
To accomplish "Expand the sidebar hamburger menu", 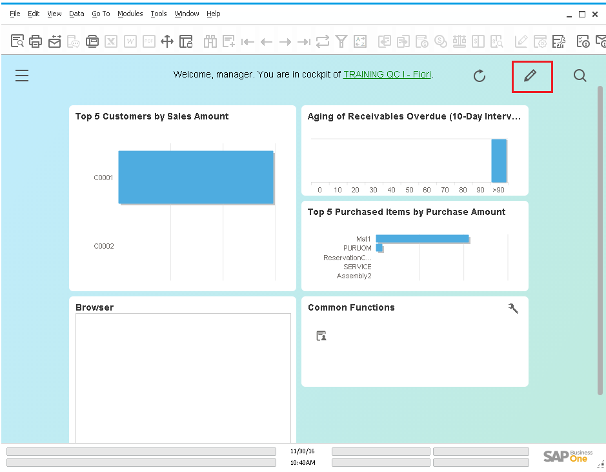I will [x=21, y=76].
